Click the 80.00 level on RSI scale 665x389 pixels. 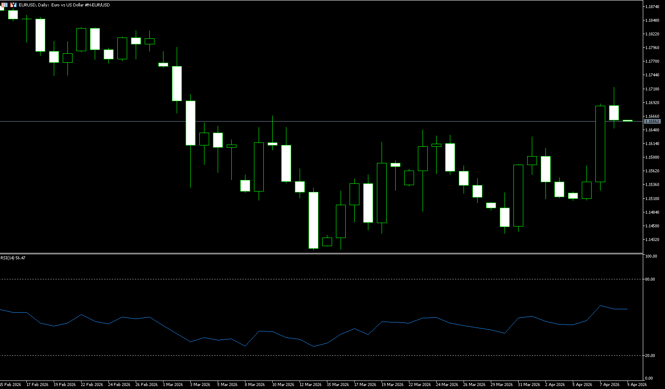(650, 279)
